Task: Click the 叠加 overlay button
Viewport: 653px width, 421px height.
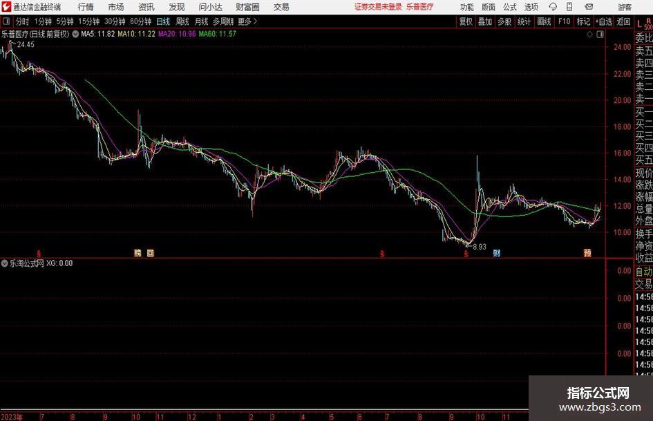Action: [485, 21]
